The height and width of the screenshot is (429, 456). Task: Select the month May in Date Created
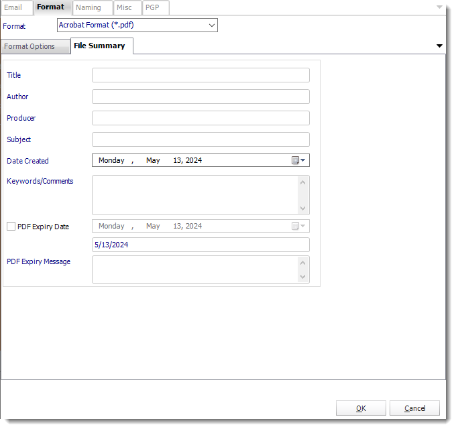pyautogui.click(x=153, y=160)
